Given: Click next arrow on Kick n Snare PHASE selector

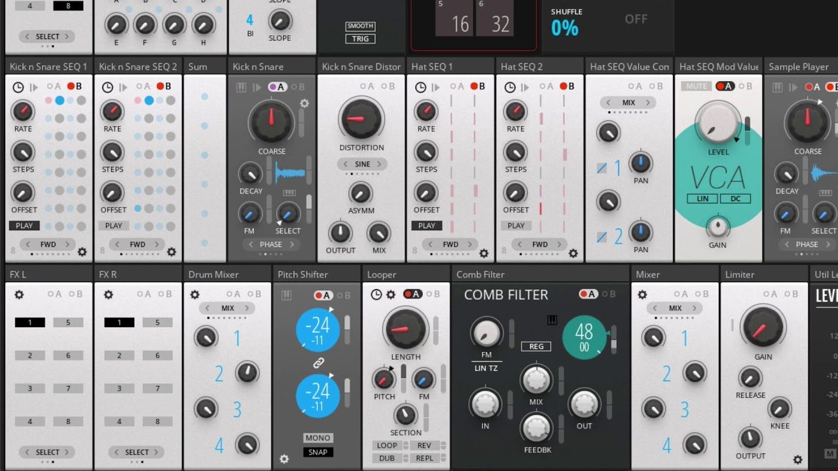Looking at the screenshot, I should pos(292,245).
